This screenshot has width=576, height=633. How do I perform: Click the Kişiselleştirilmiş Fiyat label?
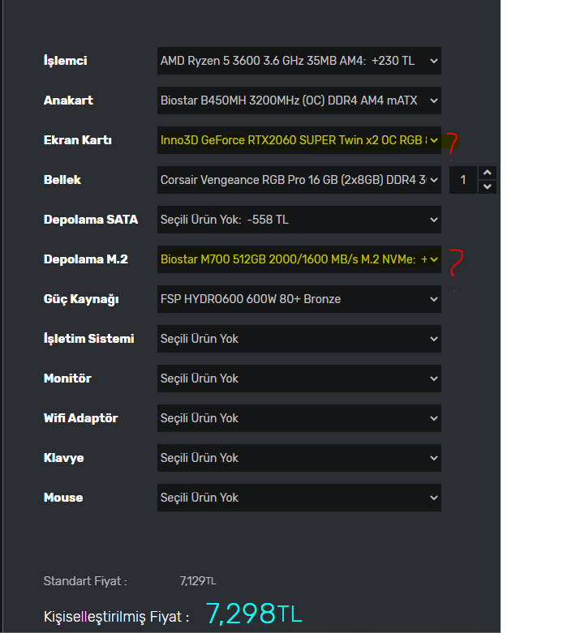click(x=116, y=617)
